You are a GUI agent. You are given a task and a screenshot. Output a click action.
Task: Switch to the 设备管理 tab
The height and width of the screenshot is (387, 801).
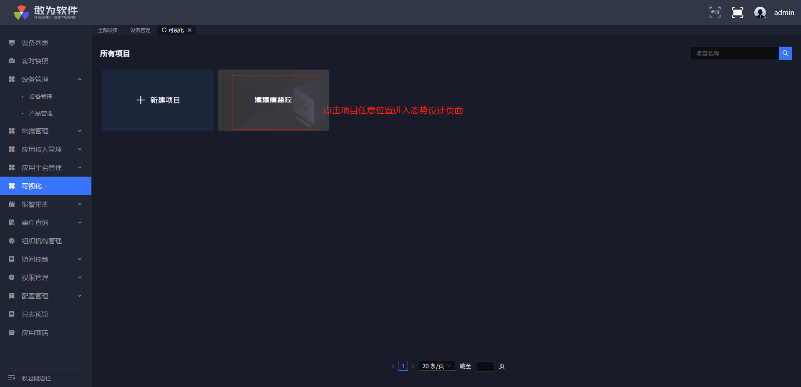click(140, 30)
